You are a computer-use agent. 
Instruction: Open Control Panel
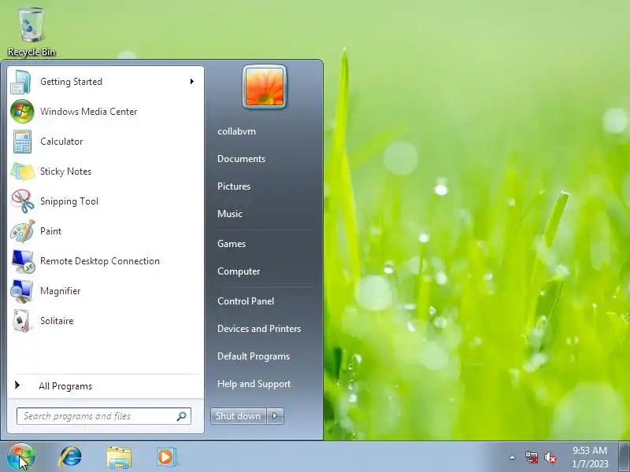pos(246,301)
